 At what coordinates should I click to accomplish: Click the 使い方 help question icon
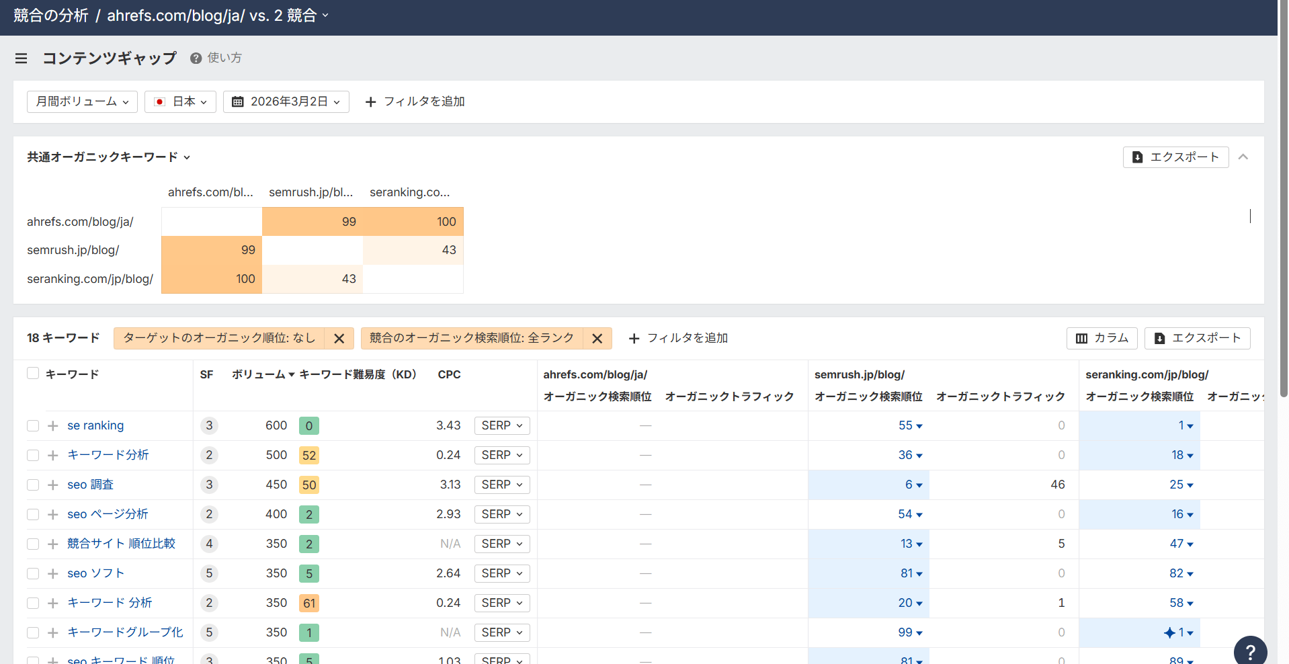196,58
